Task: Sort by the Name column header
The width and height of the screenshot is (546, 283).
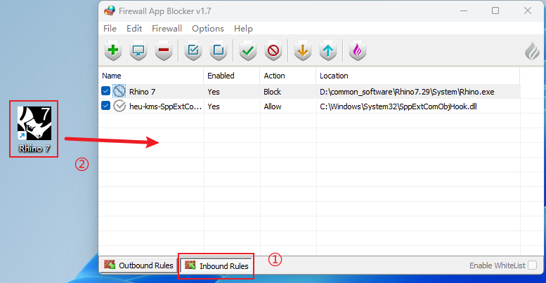Action: tap(151, 76)
